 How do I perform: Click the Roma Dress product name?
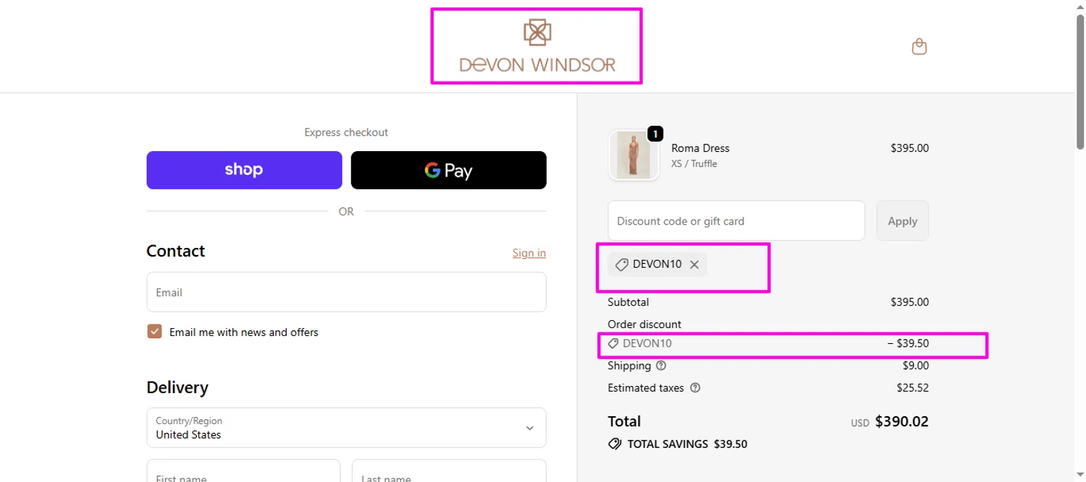click(x=700, y=148)
